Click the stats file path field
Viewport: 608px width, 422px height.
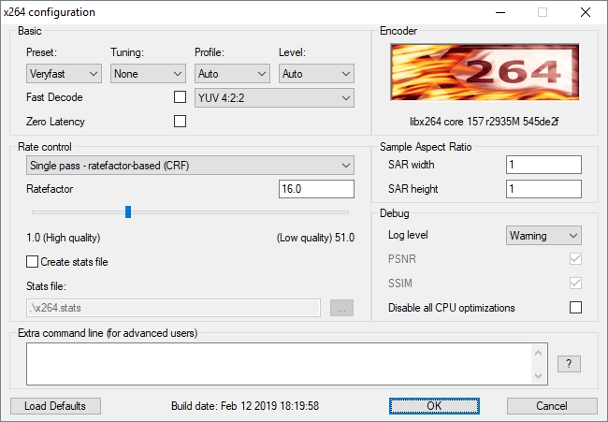click(x=173, y=308)
